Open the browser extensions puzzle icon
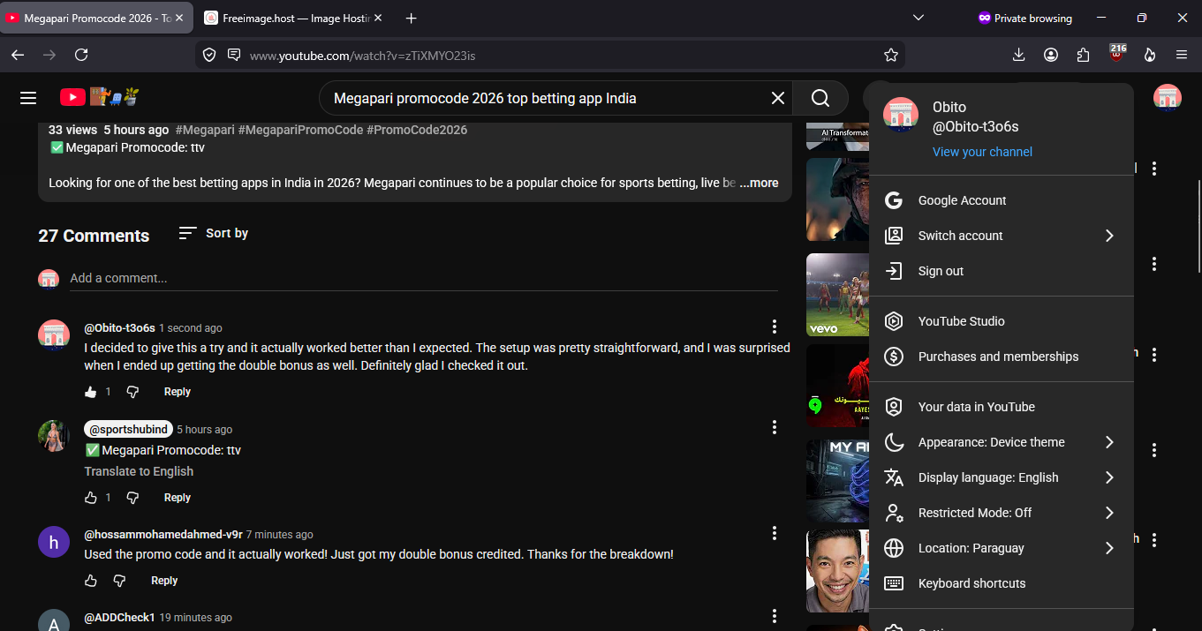 coord(1084,55)
